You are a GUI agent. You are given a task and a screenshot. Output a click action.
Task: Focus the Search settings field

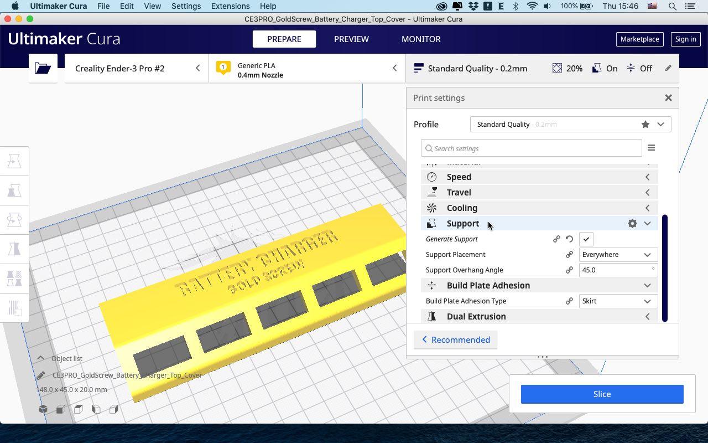pos(531,148)
